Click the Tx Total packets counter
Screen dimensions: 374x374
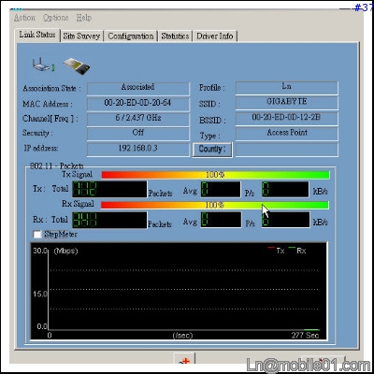(x=109, y=189)
